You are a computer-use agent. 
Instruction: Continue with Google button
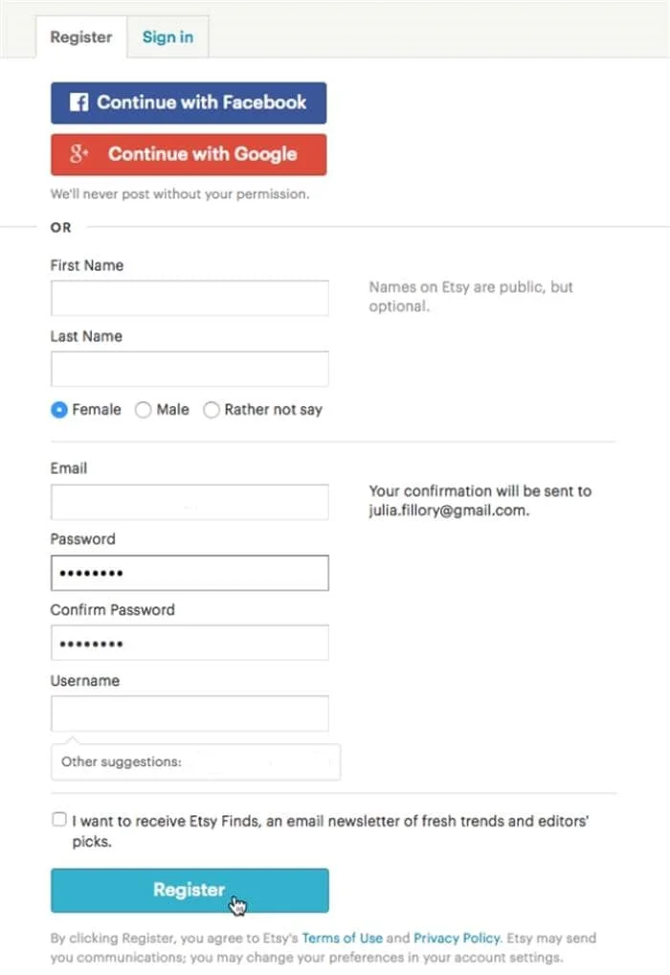[x=189, y=154]
